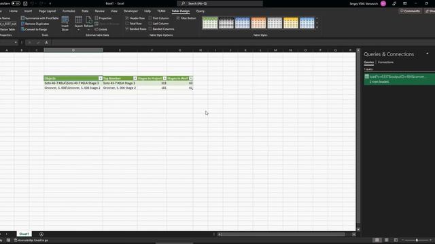Open the Page Layout tab
This screenshot has width=435, height=244.
(x=47, y=11)
